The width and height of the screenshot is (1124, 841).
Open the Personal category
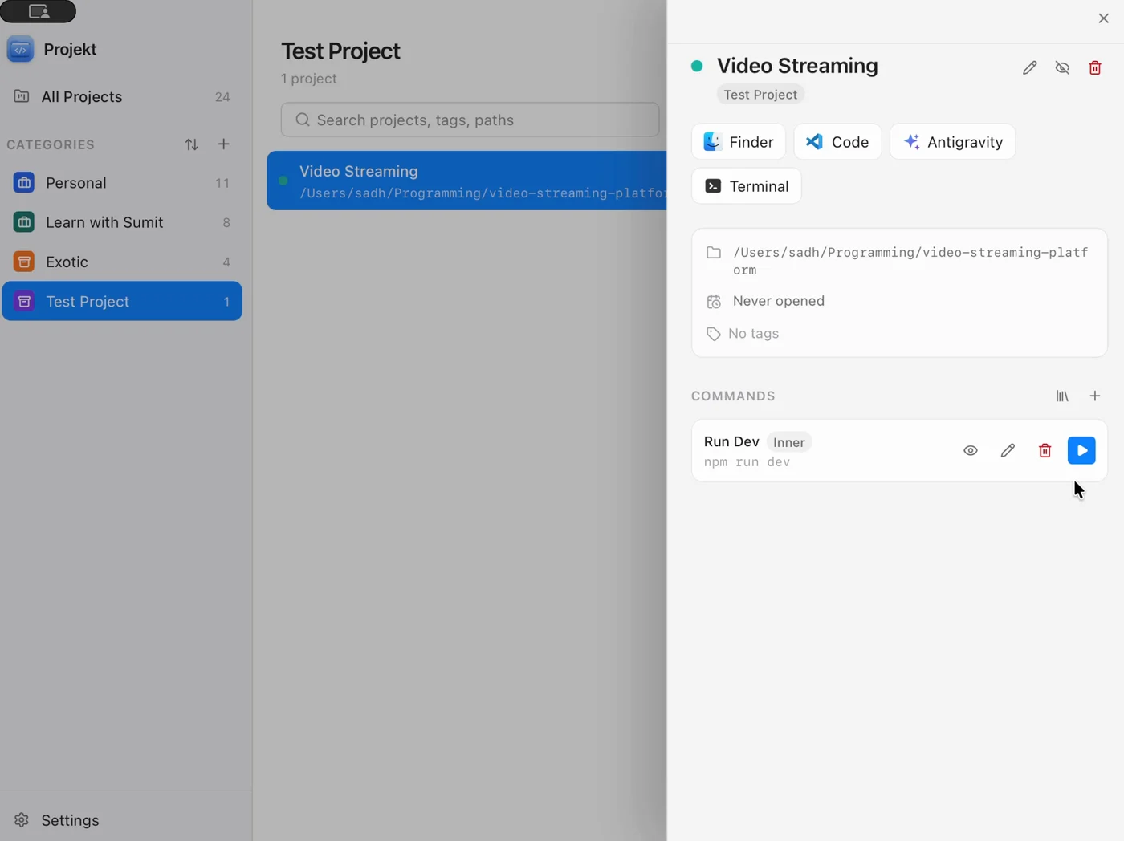(x=122, y=183)
